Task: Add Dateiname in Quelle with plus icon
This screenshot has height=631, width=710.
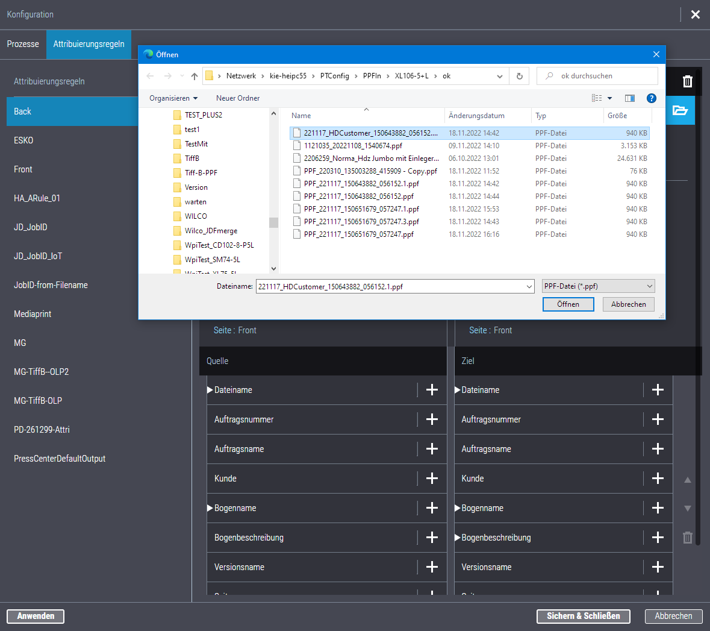Action: click(x=432, y=390)
